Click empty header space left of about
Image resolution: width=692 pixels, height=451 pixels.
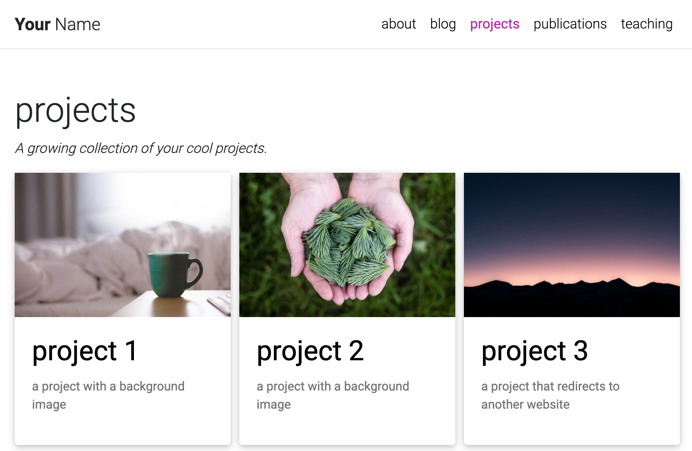point(238,24)
